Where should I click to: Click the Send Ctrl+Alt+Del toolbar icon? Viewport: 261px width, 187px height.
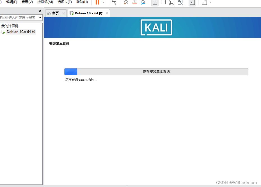[114, 2]
